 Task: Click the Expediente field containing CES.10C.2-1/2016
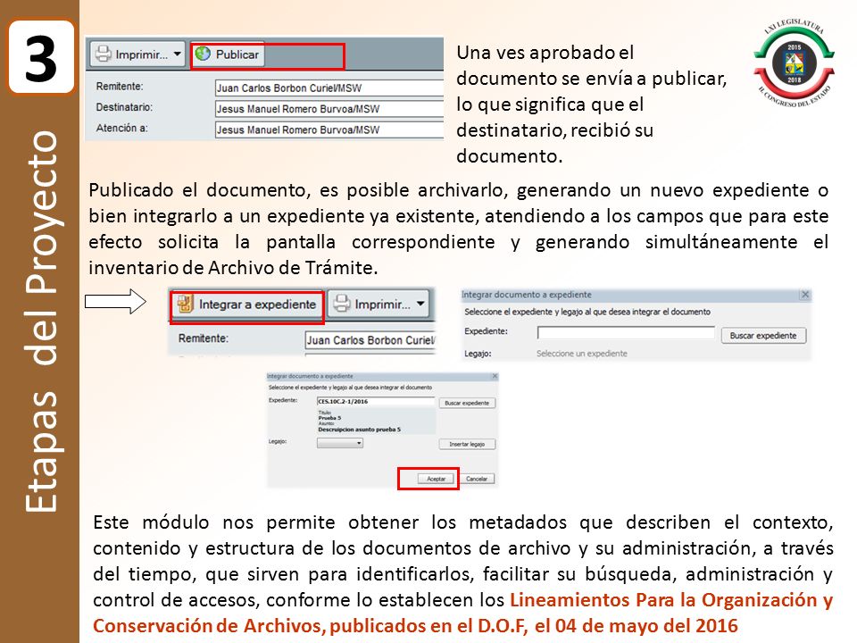coord(376,401)
